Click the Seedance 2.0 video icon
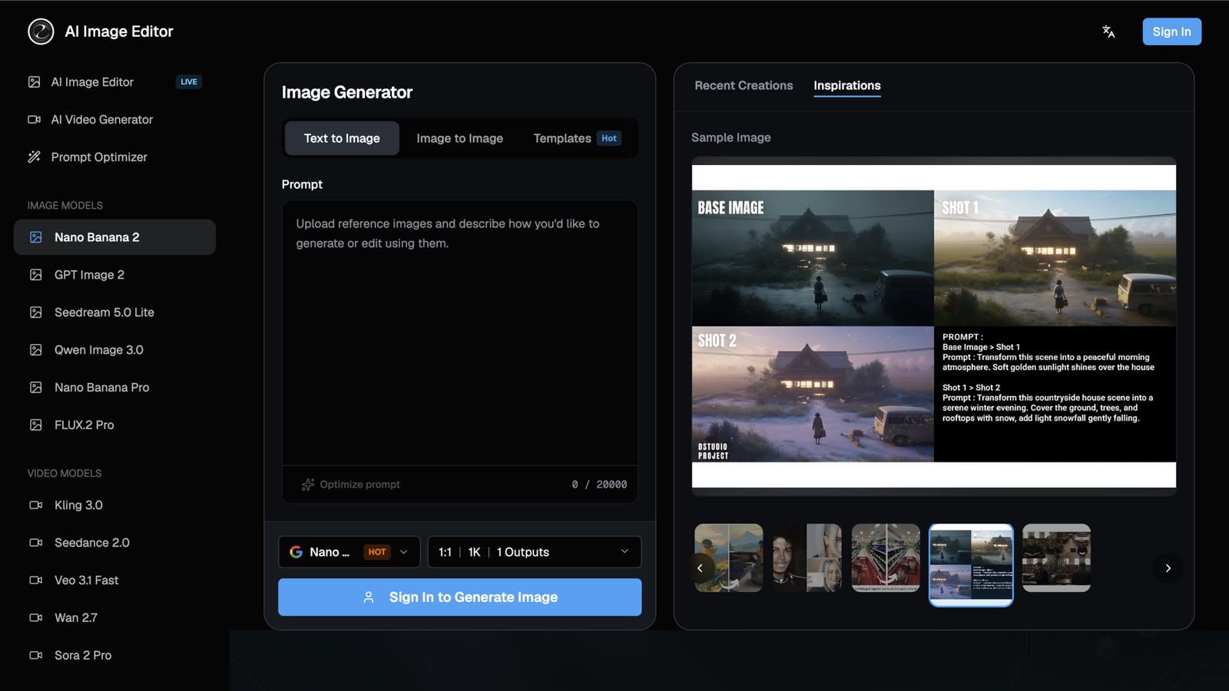The width and height of the screenshot is (1229, 691). point(36,543)
